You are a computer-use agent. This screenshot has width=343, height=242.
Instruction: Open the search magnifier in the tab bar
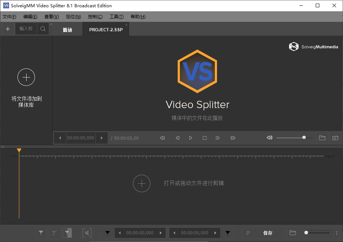[43, 29]
